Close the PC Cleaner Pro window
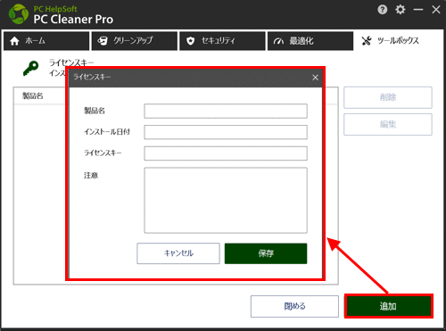Viewport: 446px width, 331px height. (x=436, y=10)
